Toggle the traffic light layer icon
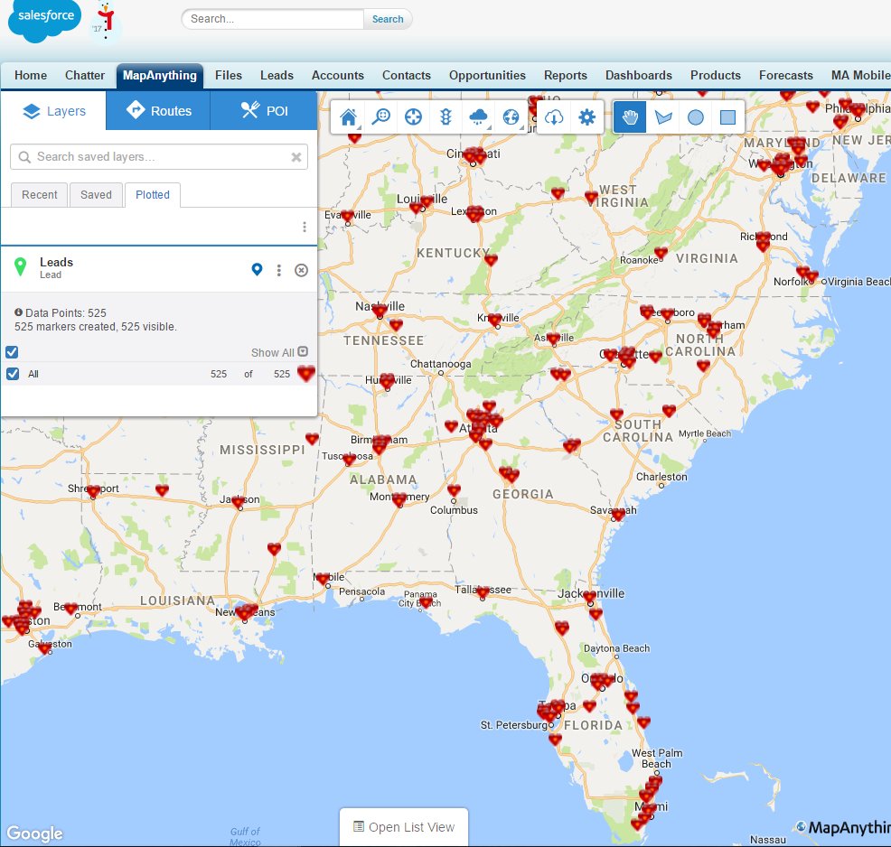 [446, 117]
